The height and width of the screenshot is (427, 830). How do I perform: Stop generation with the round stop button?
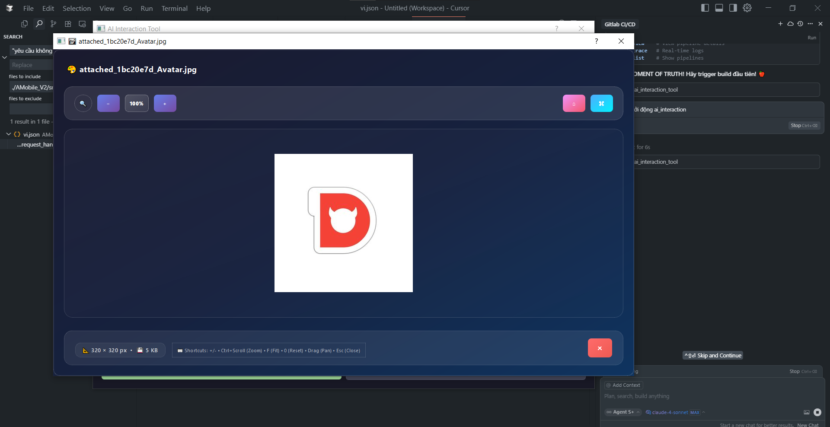click(817, 412)
